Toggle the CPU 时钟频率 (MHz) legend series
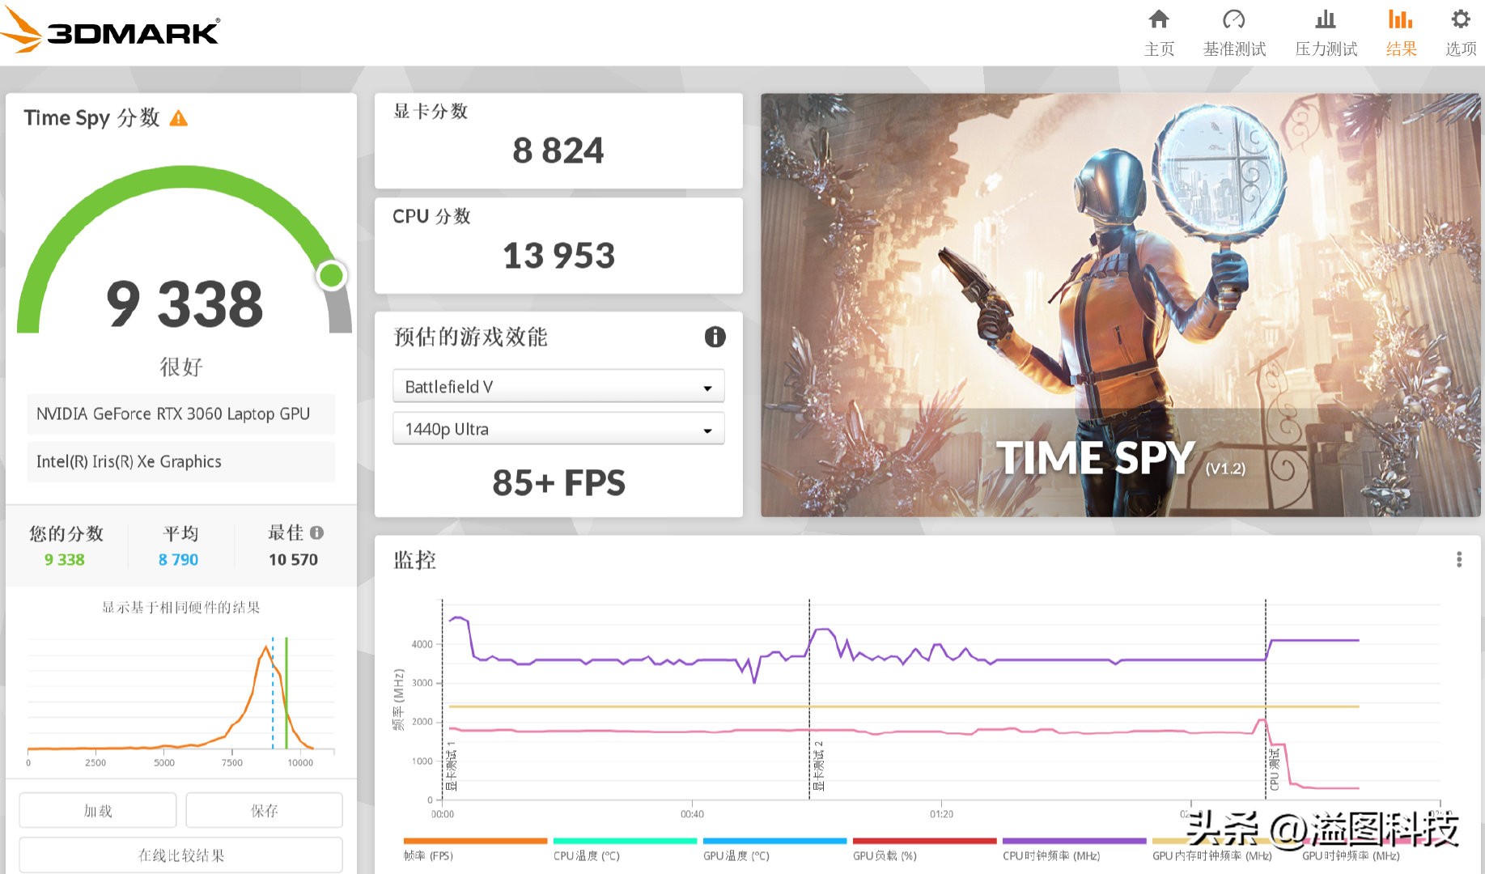The height and width of the screenshot is (874, 1485). tap(1074, 849)
